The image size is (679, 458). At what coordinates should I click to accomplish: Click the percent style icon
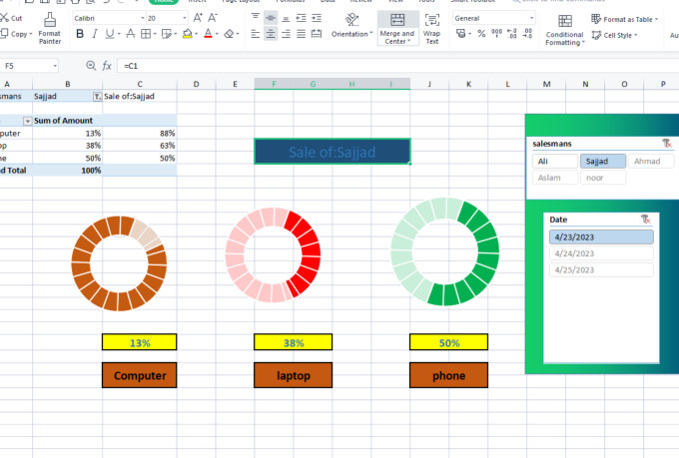click(481, 34)
